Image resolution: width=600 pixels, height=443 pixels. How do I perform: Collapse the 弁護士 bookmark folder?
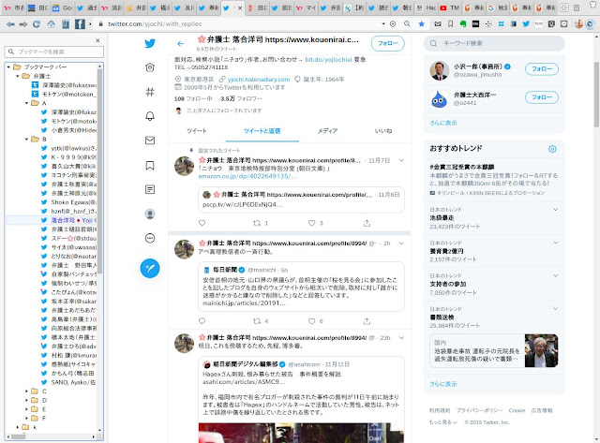tap(17, 76)
